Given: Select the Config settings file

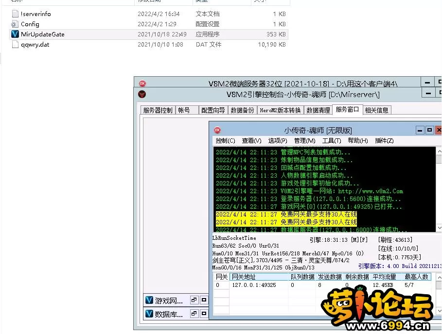Looking at the screenshot, I should point(149,24).
